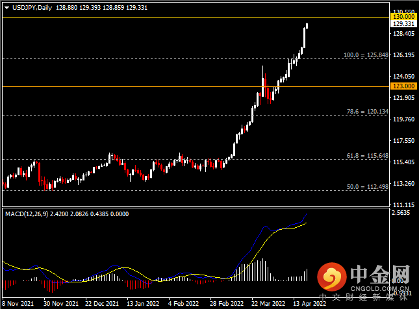Select the 124.050 price axis value
The image size is (419, 309).
[x=404, y=77]
